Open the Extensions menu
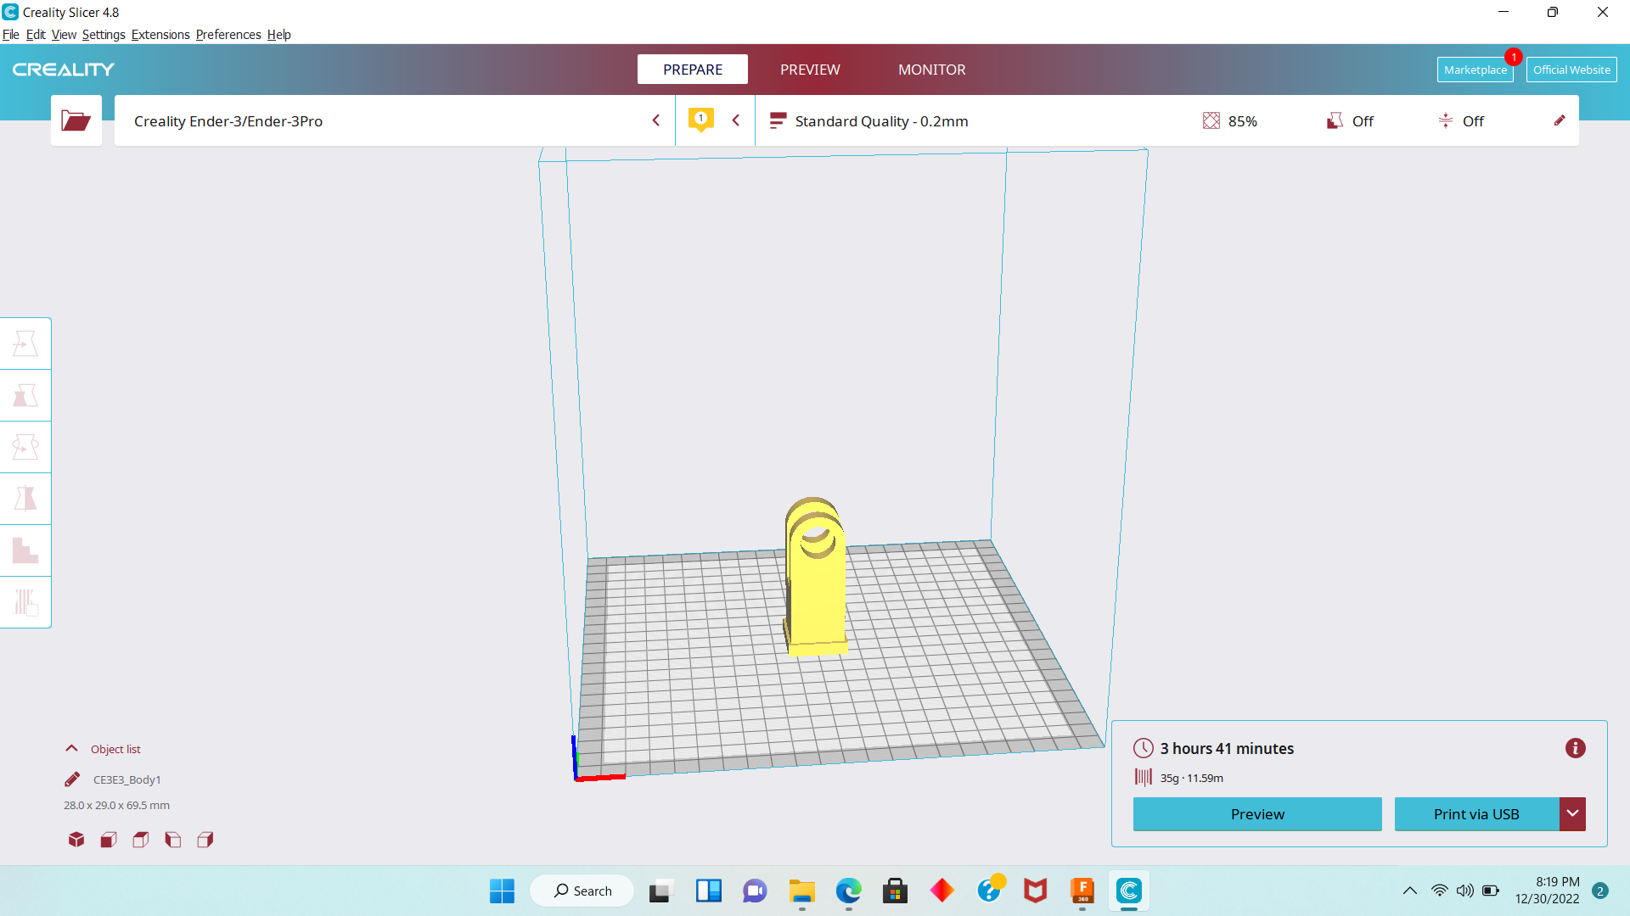This screenshot has height=916, width=1630. [160, 35]
